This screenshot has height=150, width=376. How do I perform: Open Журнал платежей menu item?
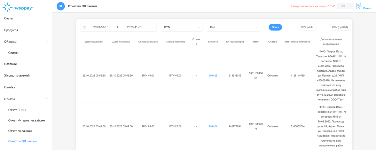pos(17,76)
